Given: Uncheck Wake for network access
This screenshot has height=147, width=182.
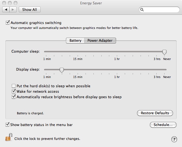Looking at the screenshot, I should [x=14, y=91].
